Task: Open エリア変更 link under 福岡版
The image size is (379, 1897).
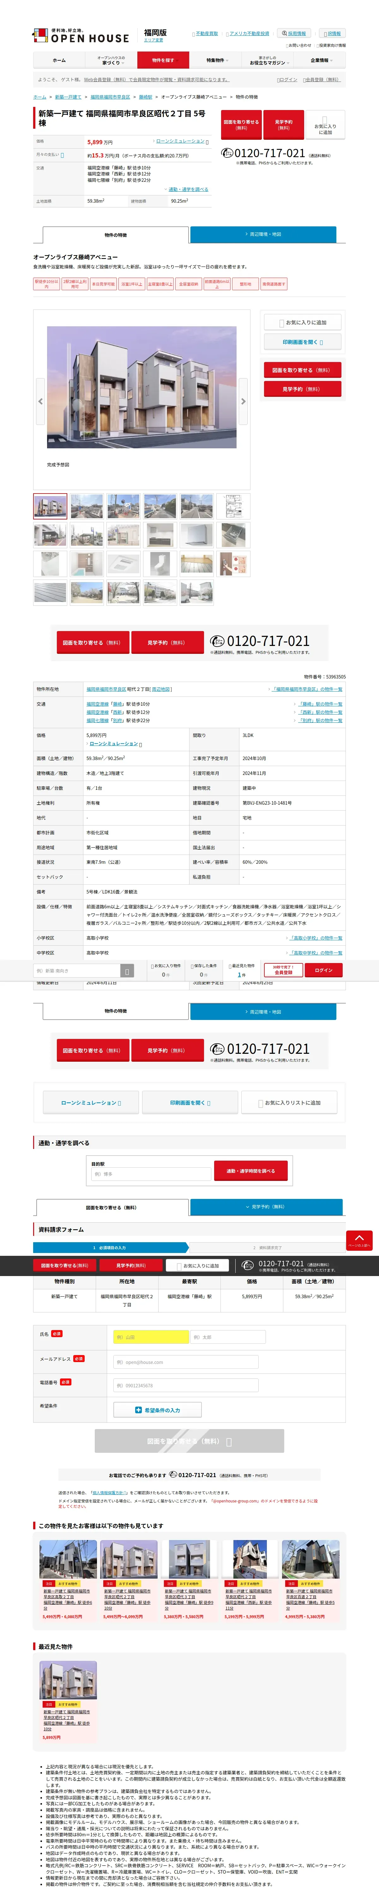Action: pos(154,40)
